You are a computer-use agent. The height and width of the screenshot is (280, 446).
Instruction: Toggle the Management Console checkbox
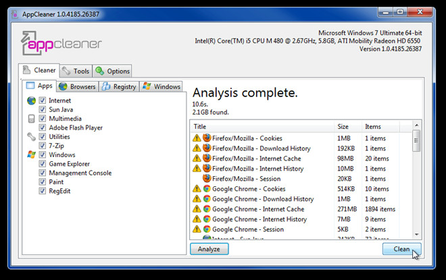[x=42, y=173]
